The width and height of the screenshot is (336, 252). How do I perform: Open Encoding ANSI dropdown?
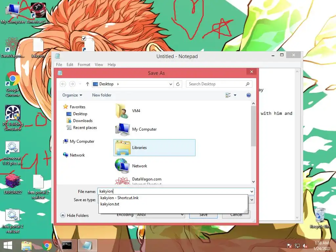coord(160,215)
